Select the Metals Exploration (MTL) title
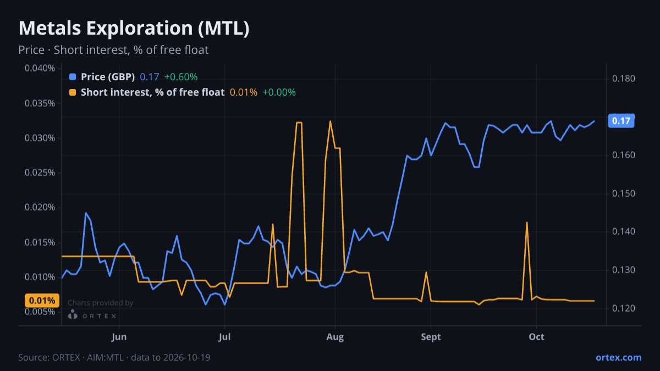Image resolution: width=660 pixels, height=371 pixels. click(134, 29)
